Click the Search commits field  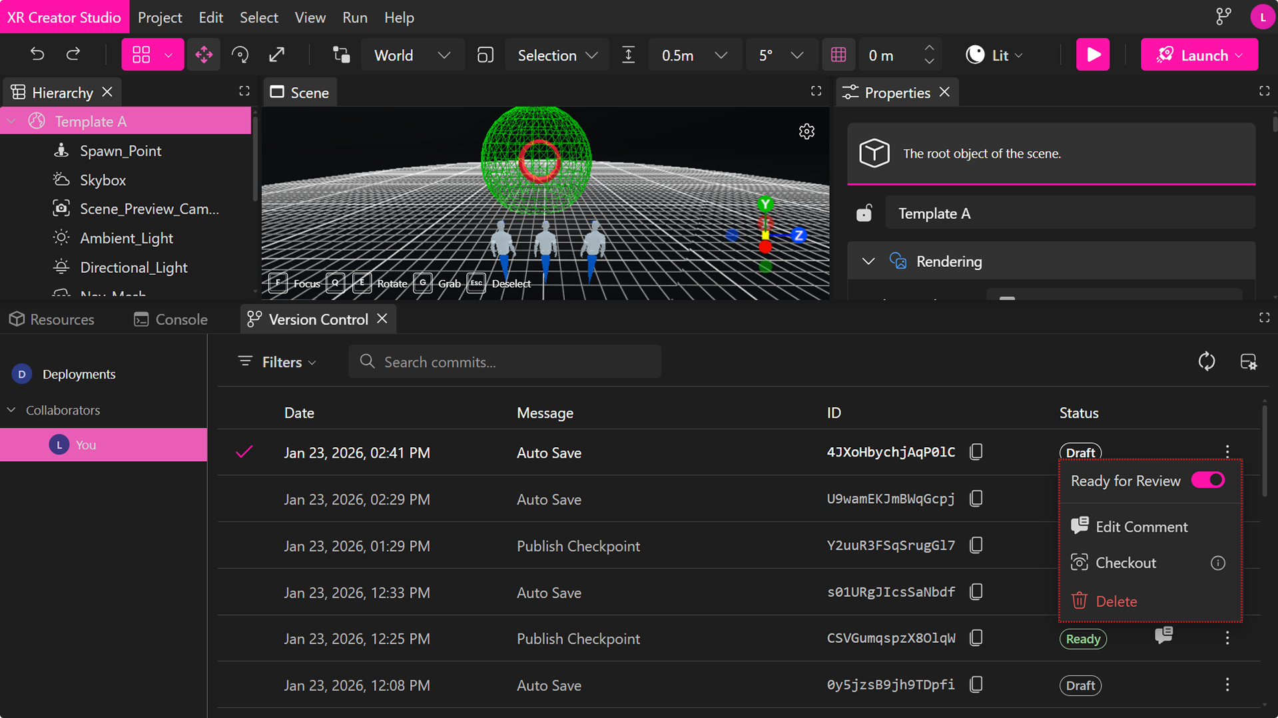pos(505,362)
